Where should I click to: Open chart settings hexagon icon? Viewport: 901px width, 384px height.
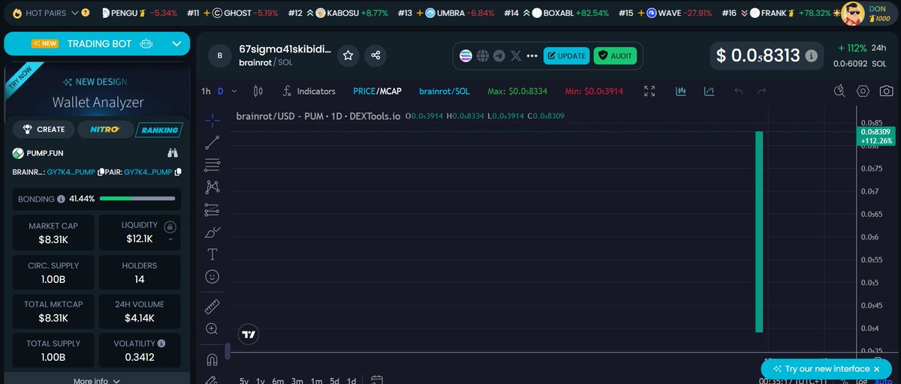click(863, 91)
